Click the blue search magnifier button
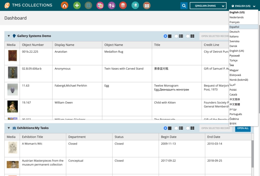Screen dimensions: 260x176 click(184, 6)
